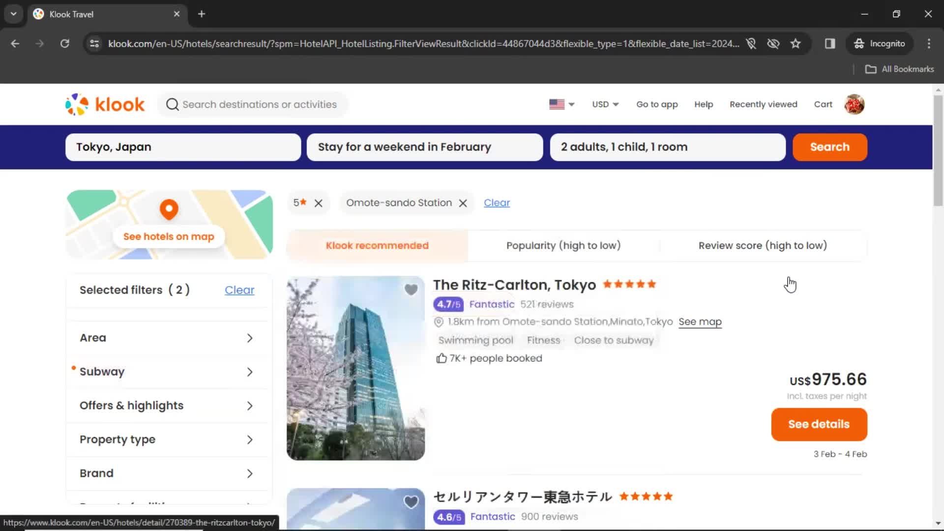Click the 3 Feb - 4 Feb dates text
This screenshot has height=531, width=944.
[840, 454]
